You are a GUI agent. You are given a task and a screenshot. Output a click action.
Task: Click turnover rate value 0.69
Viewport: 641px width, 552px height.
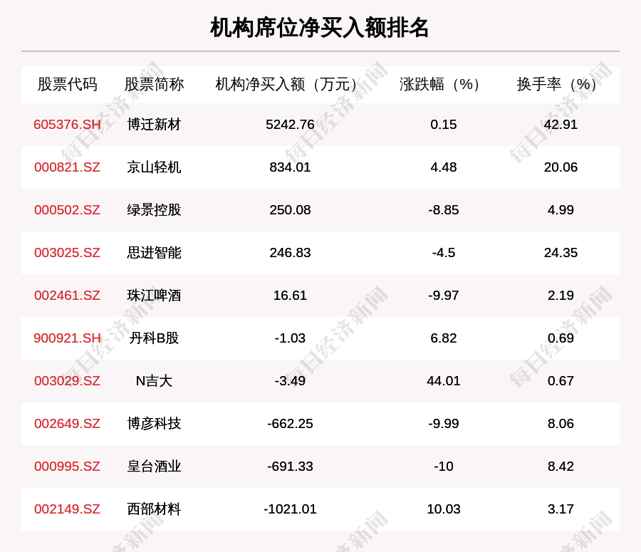pyautogui.click(x=561, y=338)
